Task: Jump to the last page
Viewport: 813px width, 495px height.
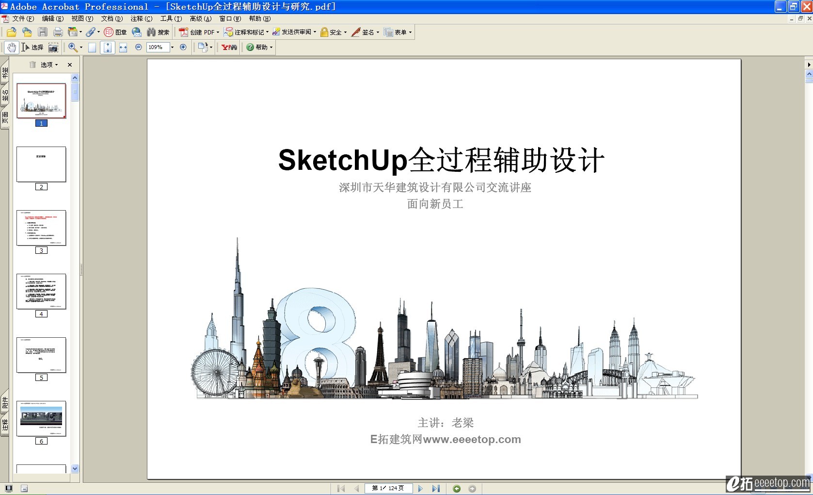Action: coord(436,489)
